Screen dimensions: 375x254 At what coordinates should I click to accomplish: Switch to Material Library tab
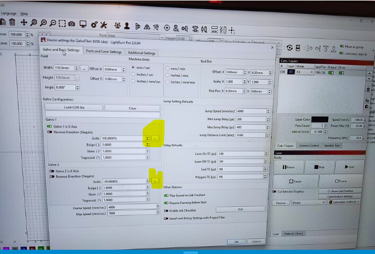pyautogui.click(x=293, y=233)
